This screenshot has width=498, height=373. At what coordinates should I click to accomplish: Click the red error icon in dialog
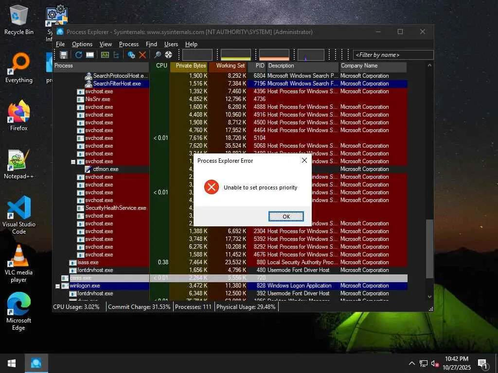click(x=212, y=187)
